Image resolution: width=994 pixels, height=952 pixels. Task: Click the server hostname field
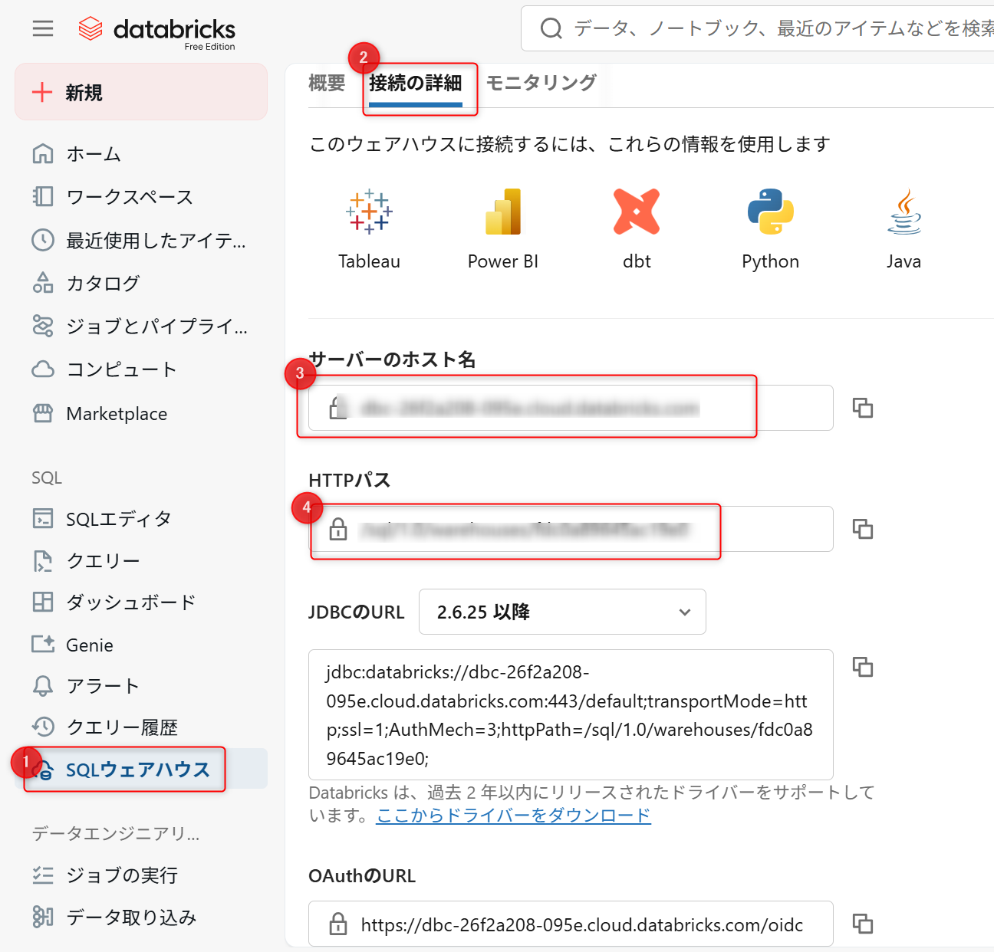pos(571,408)
